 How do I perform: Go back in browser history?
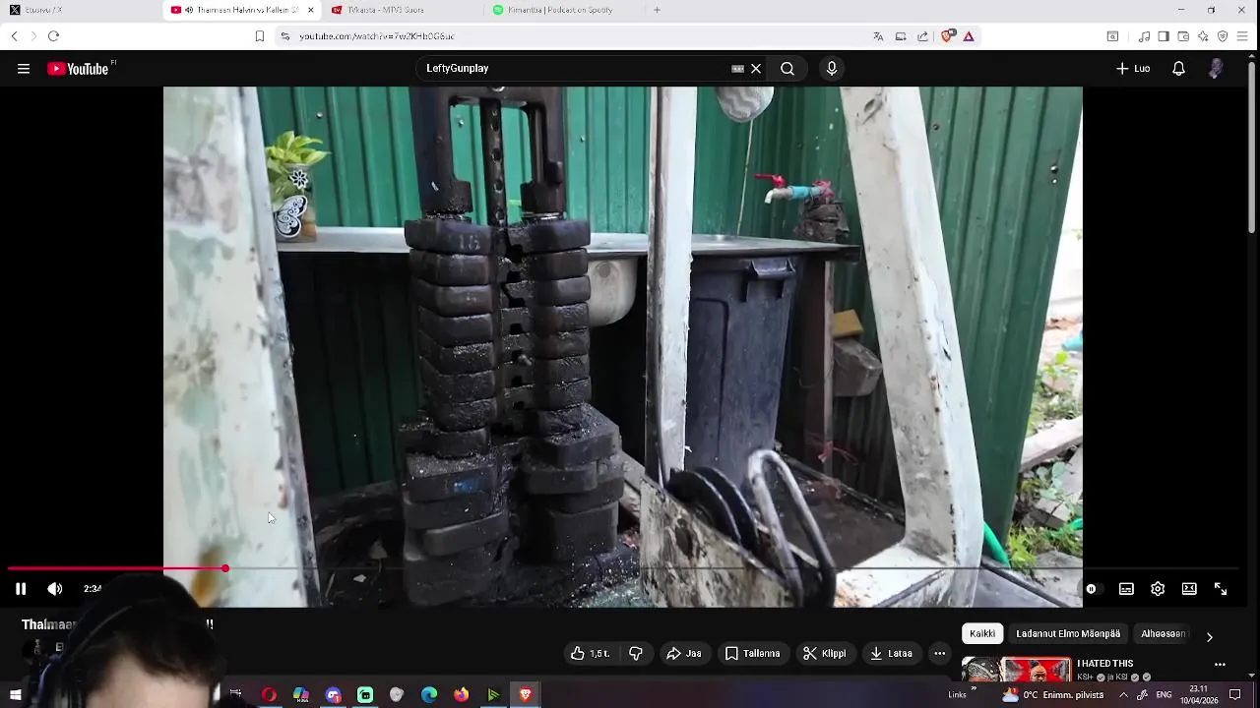(x=15, y=36)
